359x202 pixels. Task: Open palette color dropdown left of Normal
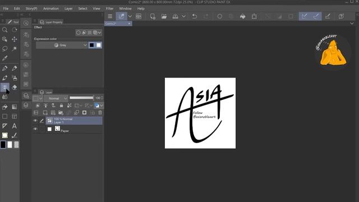pyautogui.click(x=38, y=98)
